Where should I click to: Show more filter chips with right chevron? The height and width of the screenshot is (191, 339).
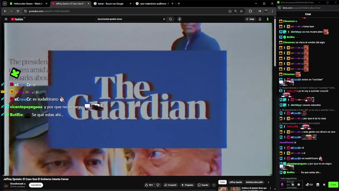pyautogui.click(x=268, y=182)
